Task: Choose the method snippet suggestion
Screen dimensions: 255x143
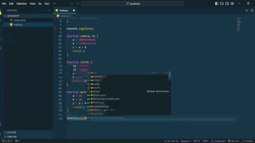Action: click(95, 91)
